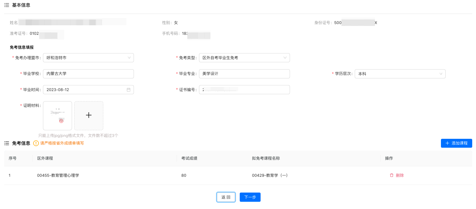Select the 00455-教育管理心理学 course cell
476x209 pixels.
point(58,175)
